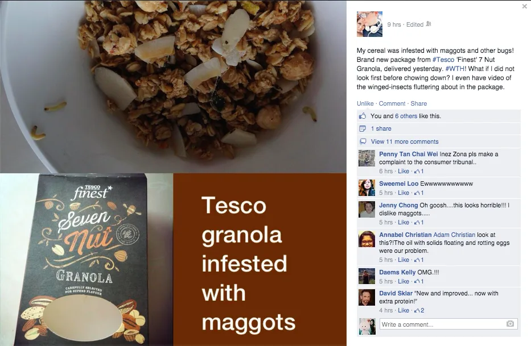Viewport: 531px width, 346px height.
Task: Click Penny Tan Chai Wei's avatar
Action: pos(367,159)
